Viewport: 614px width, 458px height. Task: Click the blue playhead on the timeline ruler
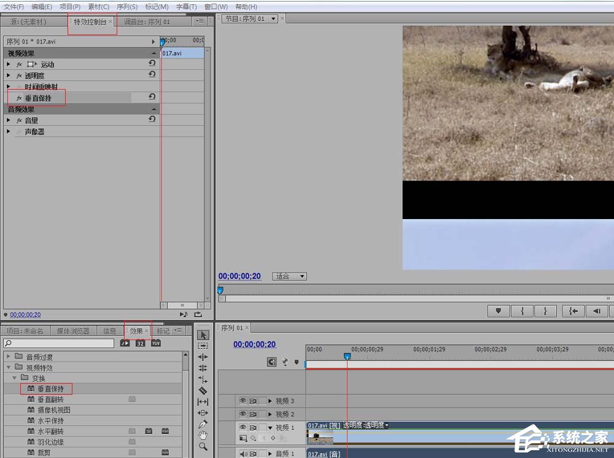[347, 356]
